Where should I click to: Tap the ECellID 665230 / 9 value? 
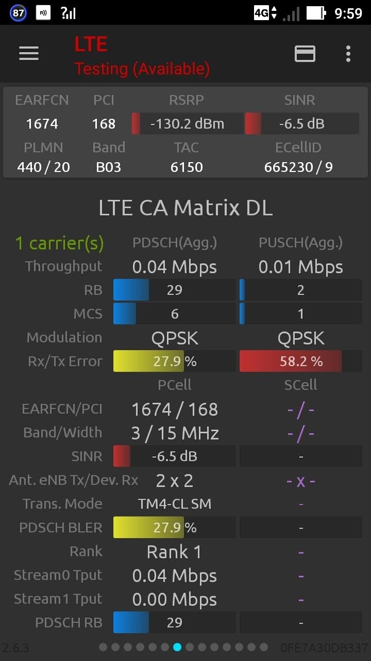(298, 167)
